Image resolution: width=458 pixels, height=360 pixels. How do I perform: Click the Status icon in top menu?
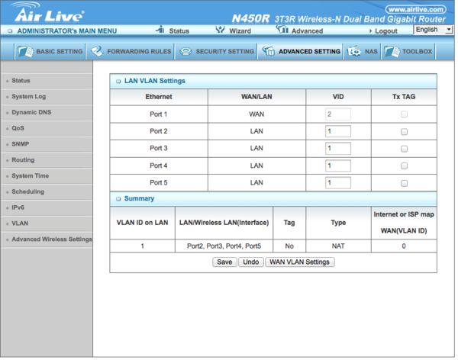160,29
